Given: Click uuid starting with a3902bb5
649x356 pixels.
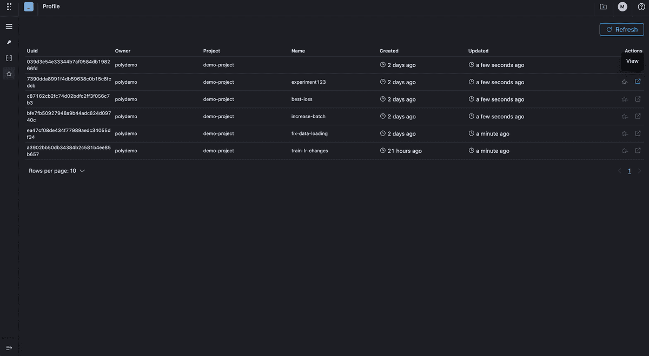Looking at the screenshot, I should tap(69, 151).
